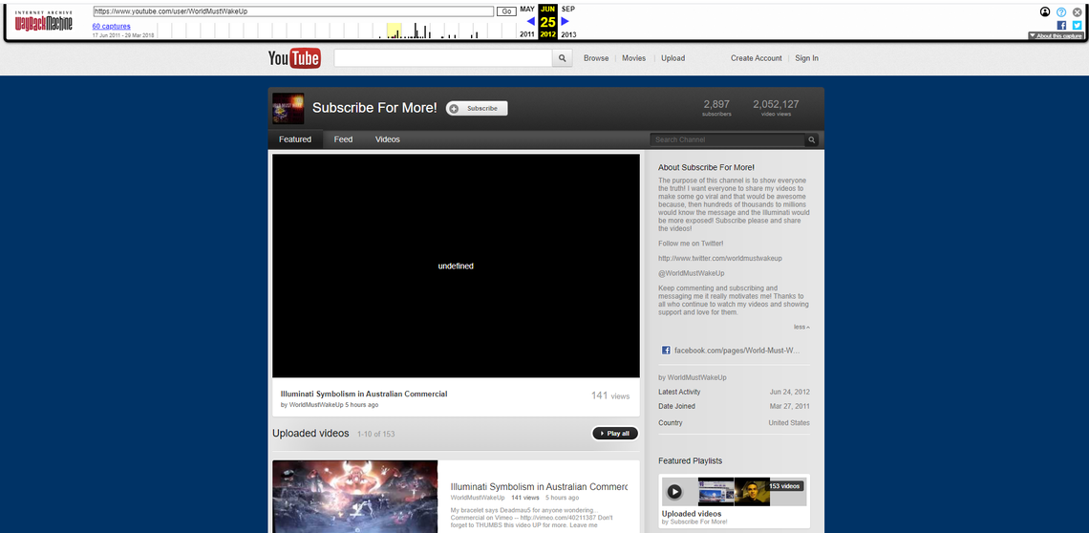Image resolution: width=1089 pixels, height=533 pixels.
Task: Collapse channel description with 'less'
Action: [801, 327]
